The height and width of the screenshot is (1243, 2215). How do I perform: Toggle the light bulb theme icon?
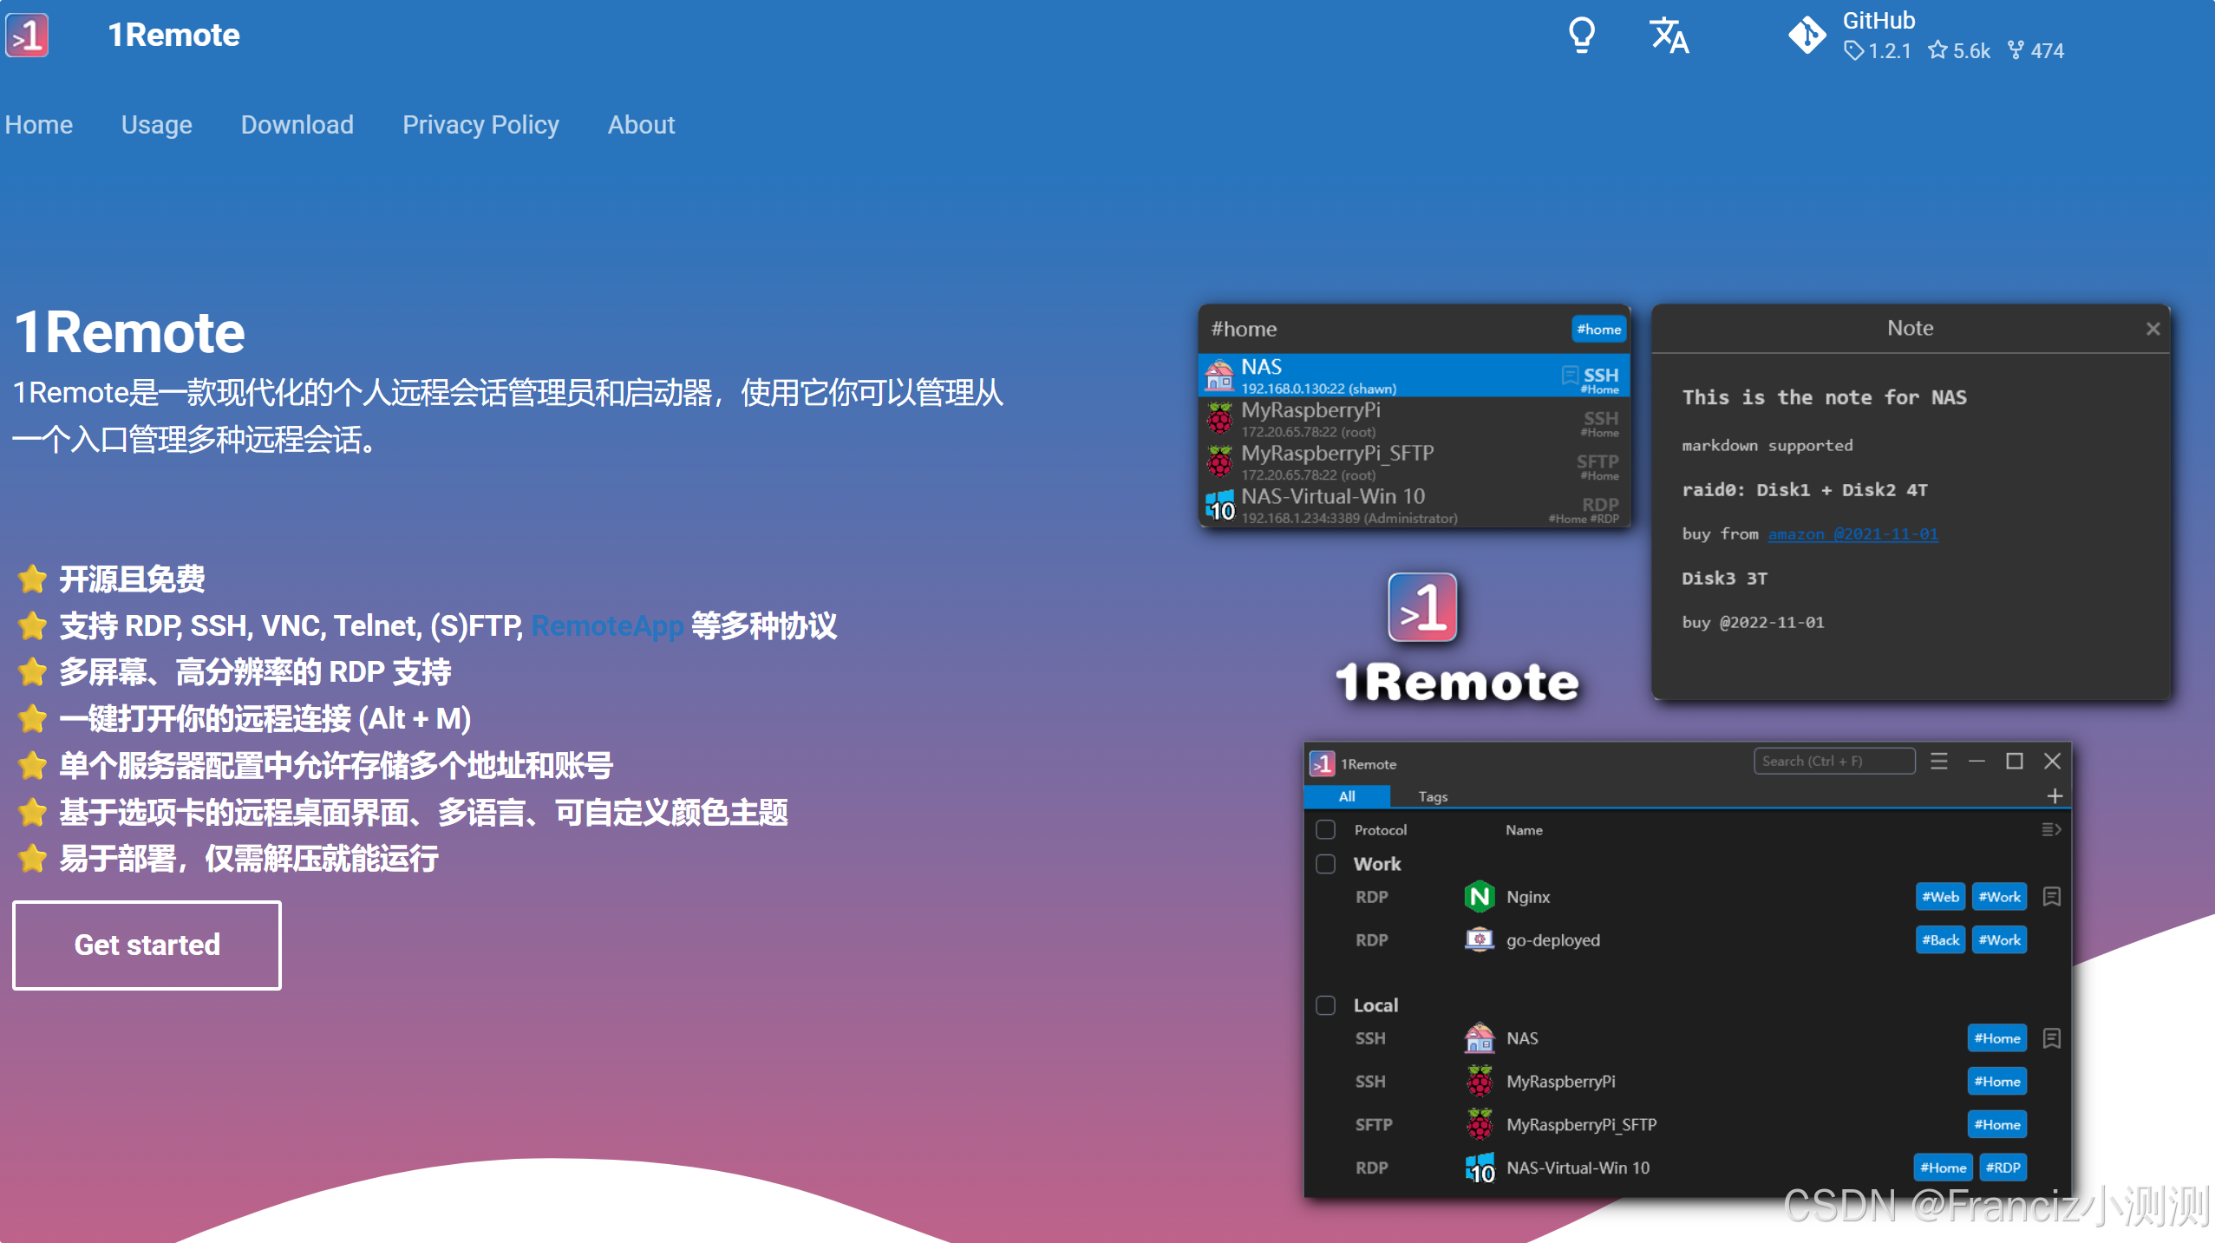1582,36
